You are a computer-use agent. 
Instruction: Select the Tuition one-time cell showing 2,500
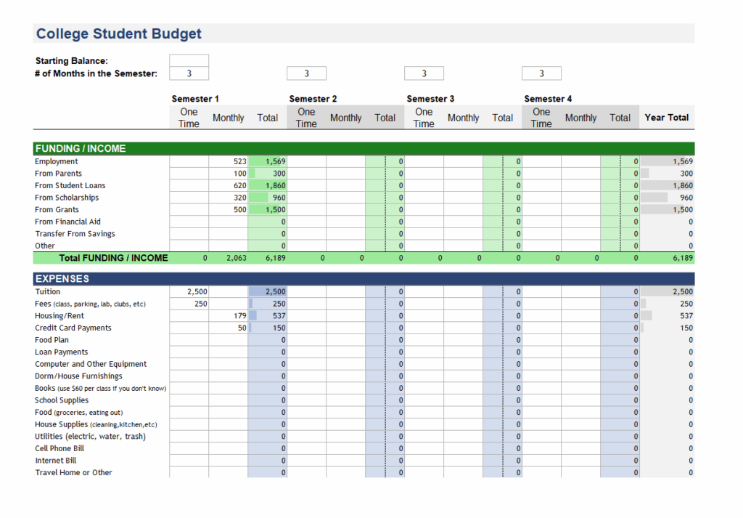pyautogui.click(x=189, y=291)
